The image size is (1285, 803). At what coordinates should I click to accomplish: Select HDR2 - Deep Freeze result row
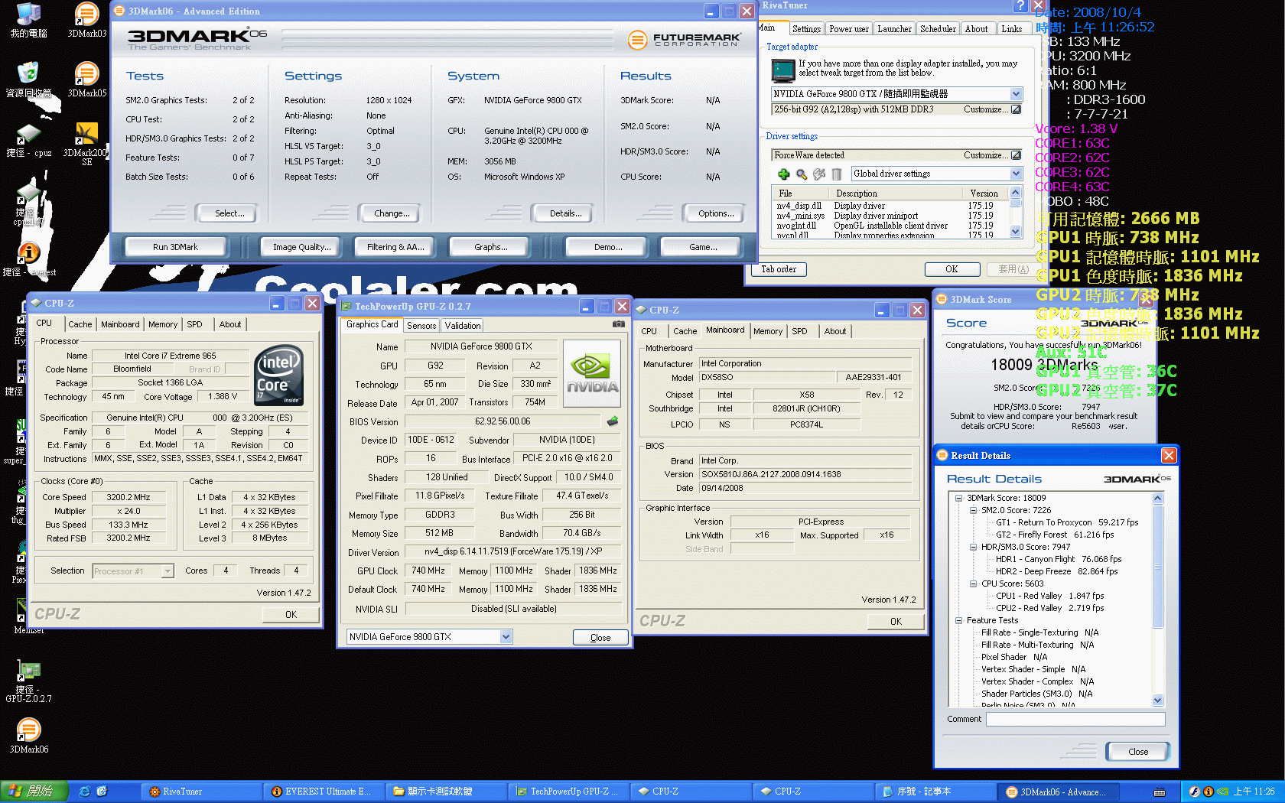pos(1056,571)
